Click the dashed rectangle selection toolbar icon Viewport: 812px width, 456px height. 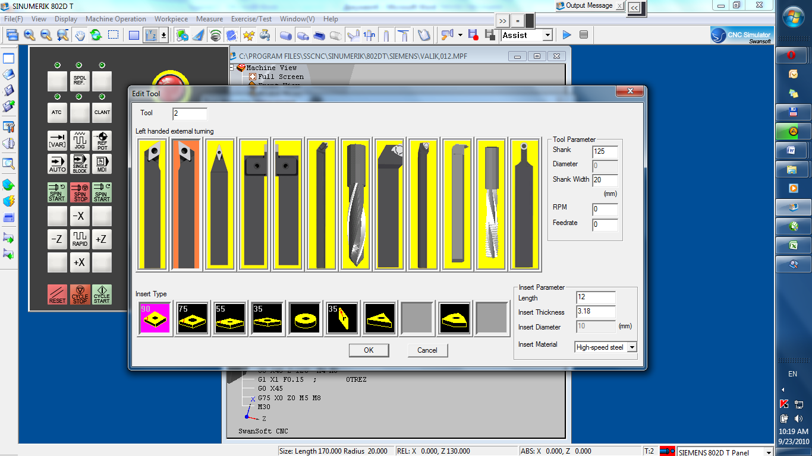click(113, 35)
